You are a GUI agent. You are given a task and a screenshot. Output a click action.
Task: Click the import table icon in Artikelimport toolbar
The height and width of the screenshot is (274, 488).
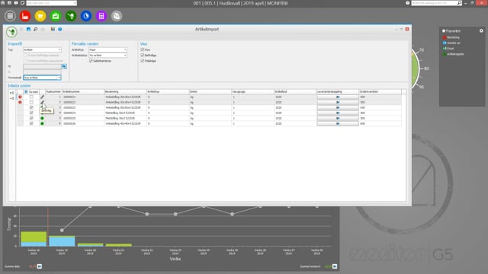click(53, 29)
